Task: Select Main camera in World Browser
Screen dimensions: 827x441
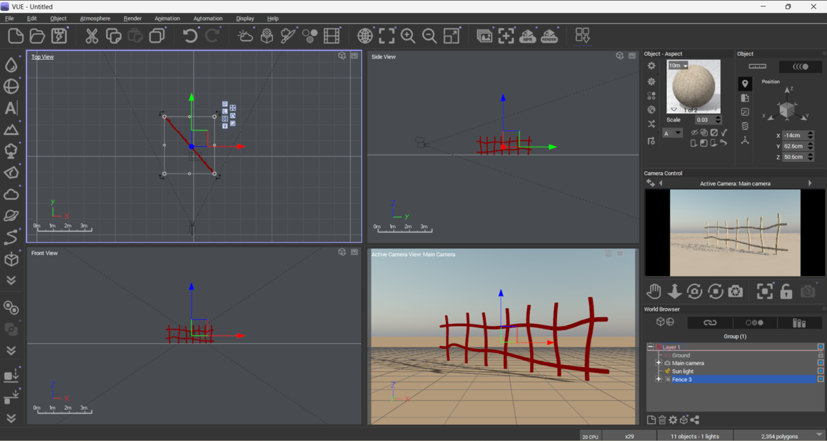Action: point(688,363)
